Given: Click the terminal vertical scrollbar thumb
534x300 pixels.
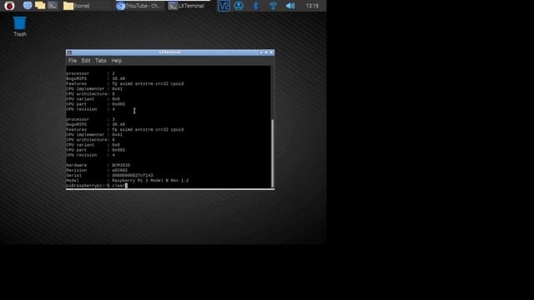Looking at the screenshot, I should pos(272,153).
